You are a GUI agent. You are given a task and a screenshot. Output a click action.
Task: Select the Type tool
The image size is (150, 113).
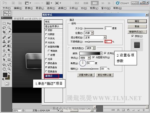[9, 55]
